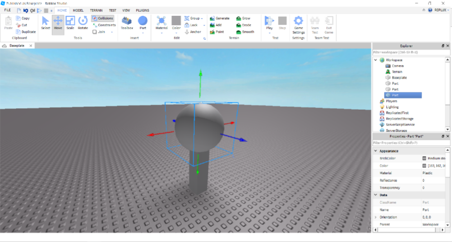452x242 pixels.
Task: Click the Generate terrain icon
Action: [x=212, y=19]
